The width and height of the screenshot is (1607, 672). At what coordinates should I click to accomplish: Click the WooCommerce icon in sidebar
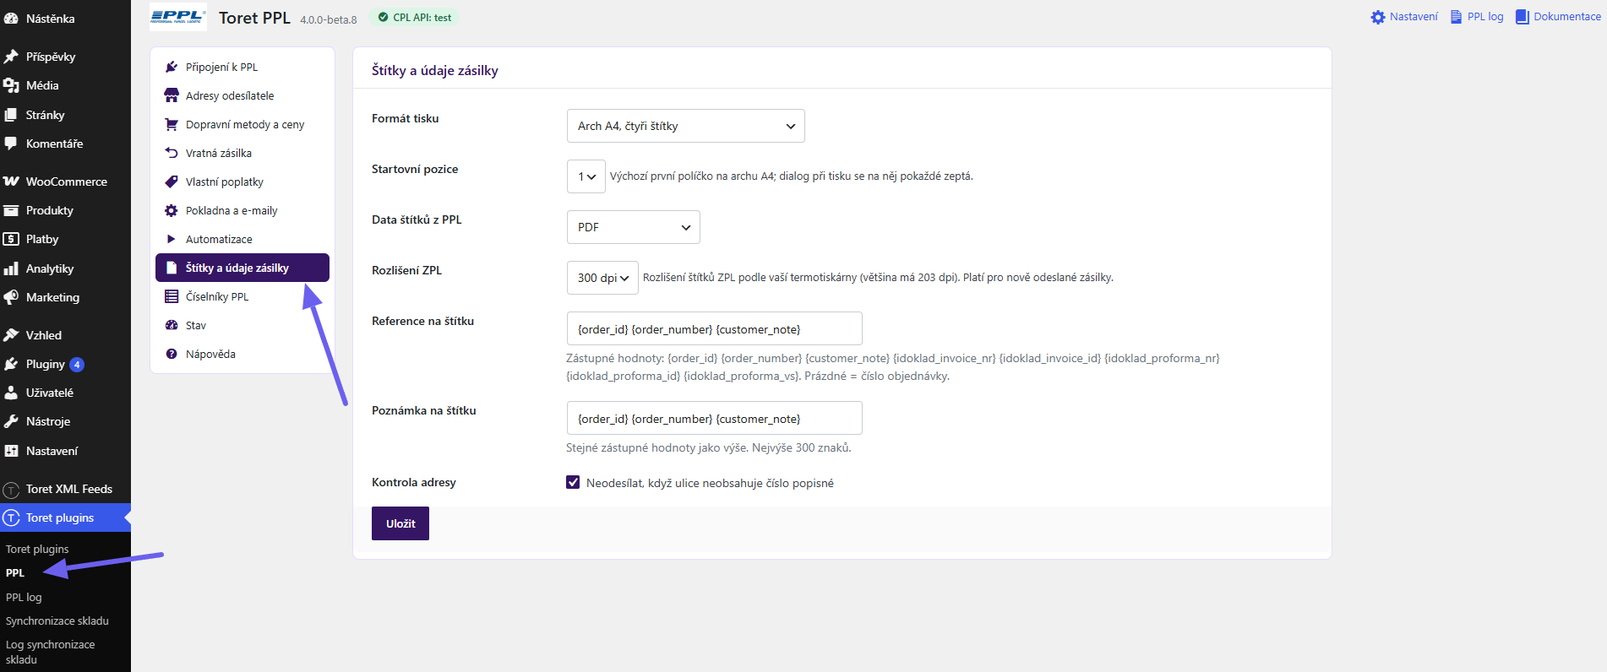(11, 182)
